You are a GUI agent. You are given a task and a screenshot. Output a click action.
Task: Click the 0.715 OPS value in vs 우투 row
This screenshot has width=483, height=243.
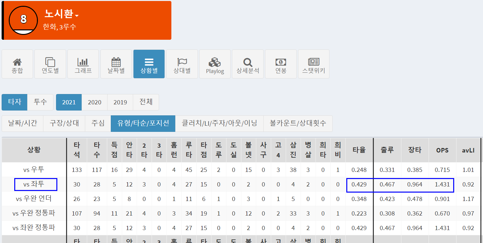pos(442,170)
